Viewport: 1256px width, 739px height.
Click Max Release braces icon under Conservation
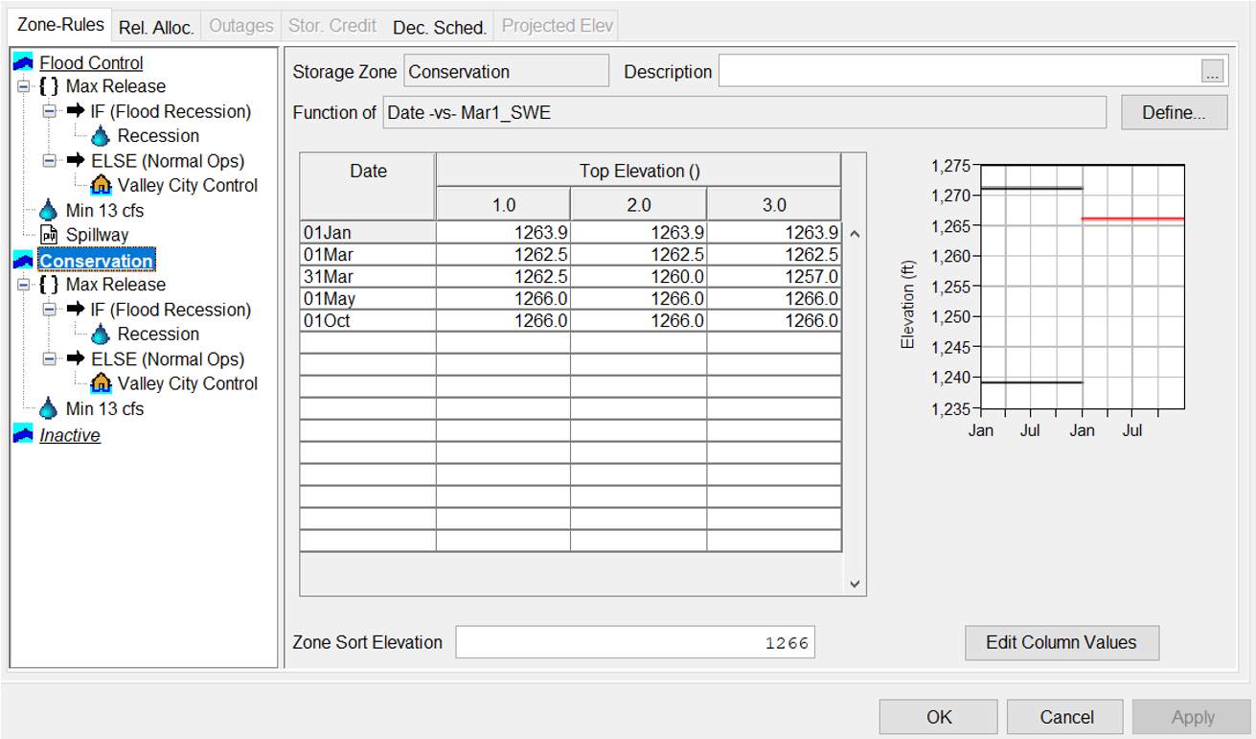pos(49,285)
